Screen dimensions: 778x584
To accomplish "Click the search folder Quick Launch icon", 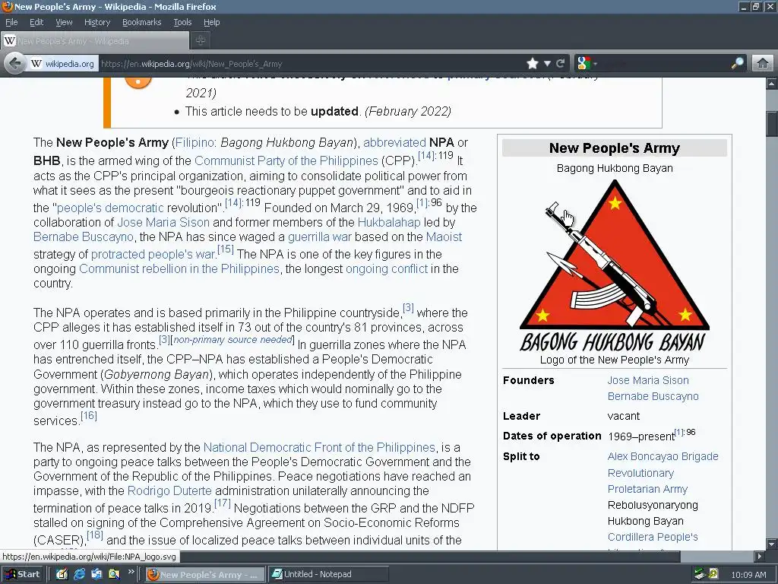I will 114,574.
